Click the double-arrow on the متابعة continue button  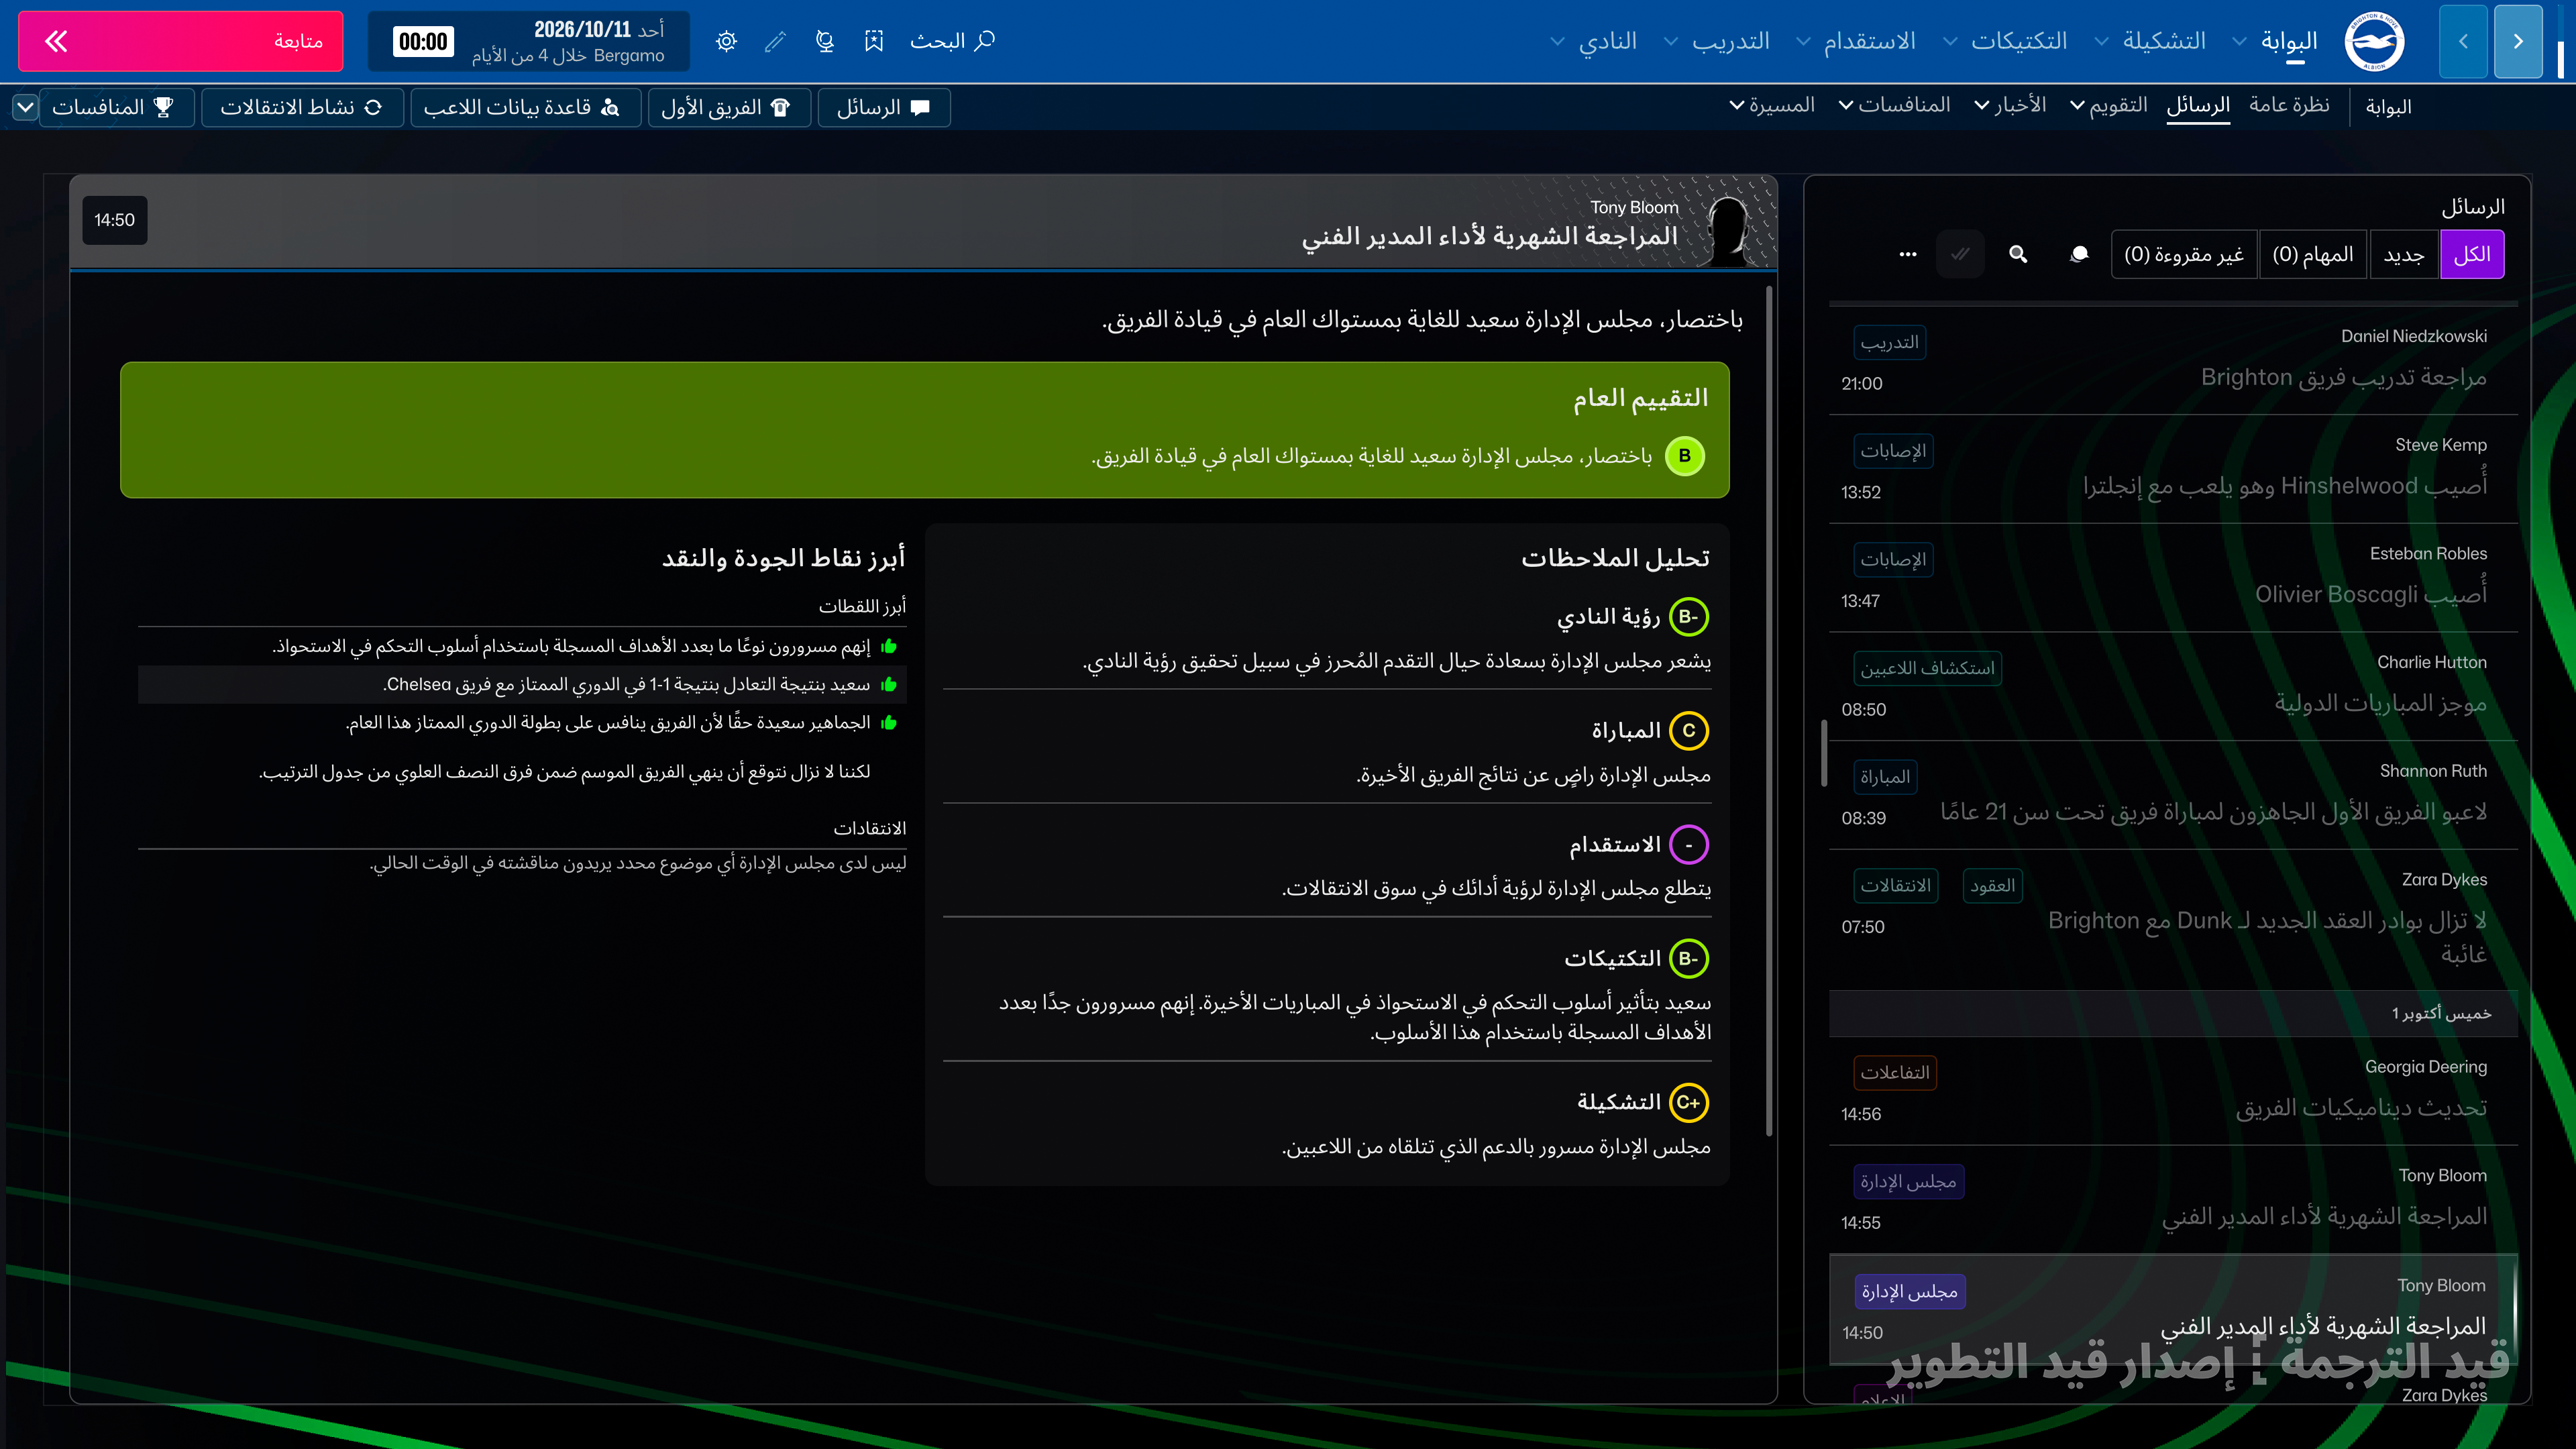(56, 41)
